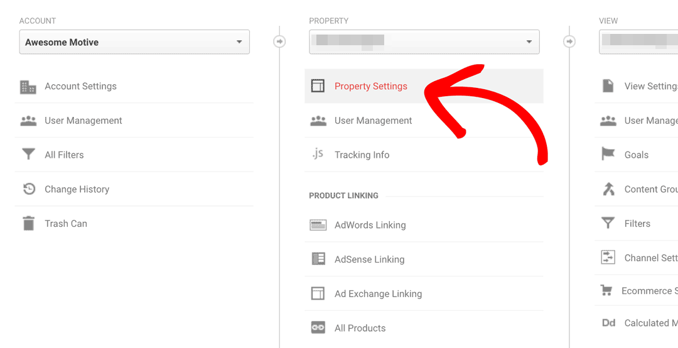Image resolution: width=678 pixels, height=348 pixels.
Task: Click the arrow between Account and Property
Action: [x=280, y=41]
